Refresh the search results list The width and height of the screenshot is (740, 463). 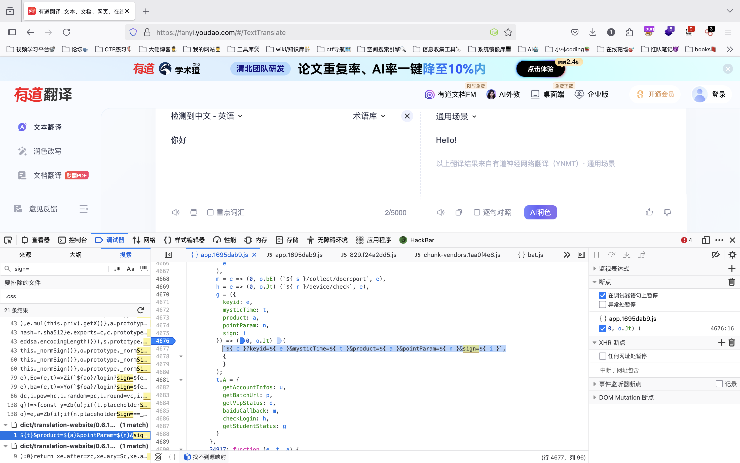point(141,310)
